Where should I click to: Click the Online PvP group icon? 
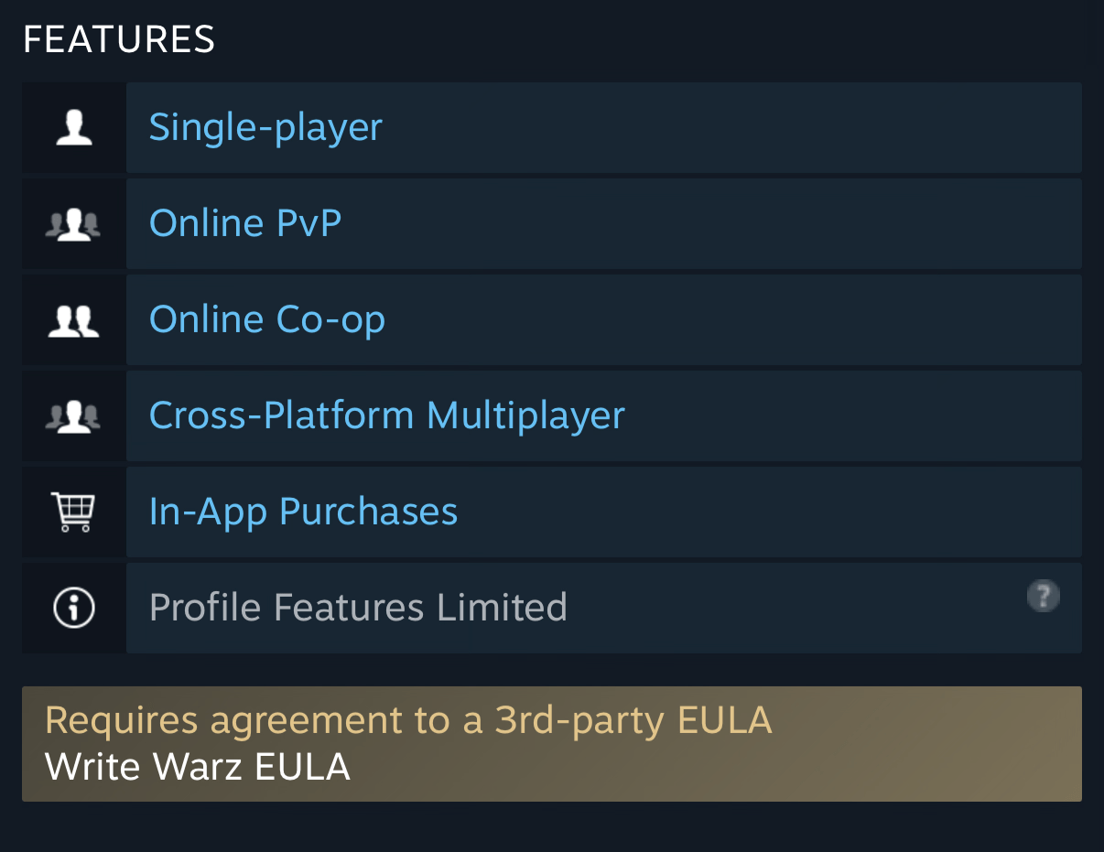pos(73,224)
